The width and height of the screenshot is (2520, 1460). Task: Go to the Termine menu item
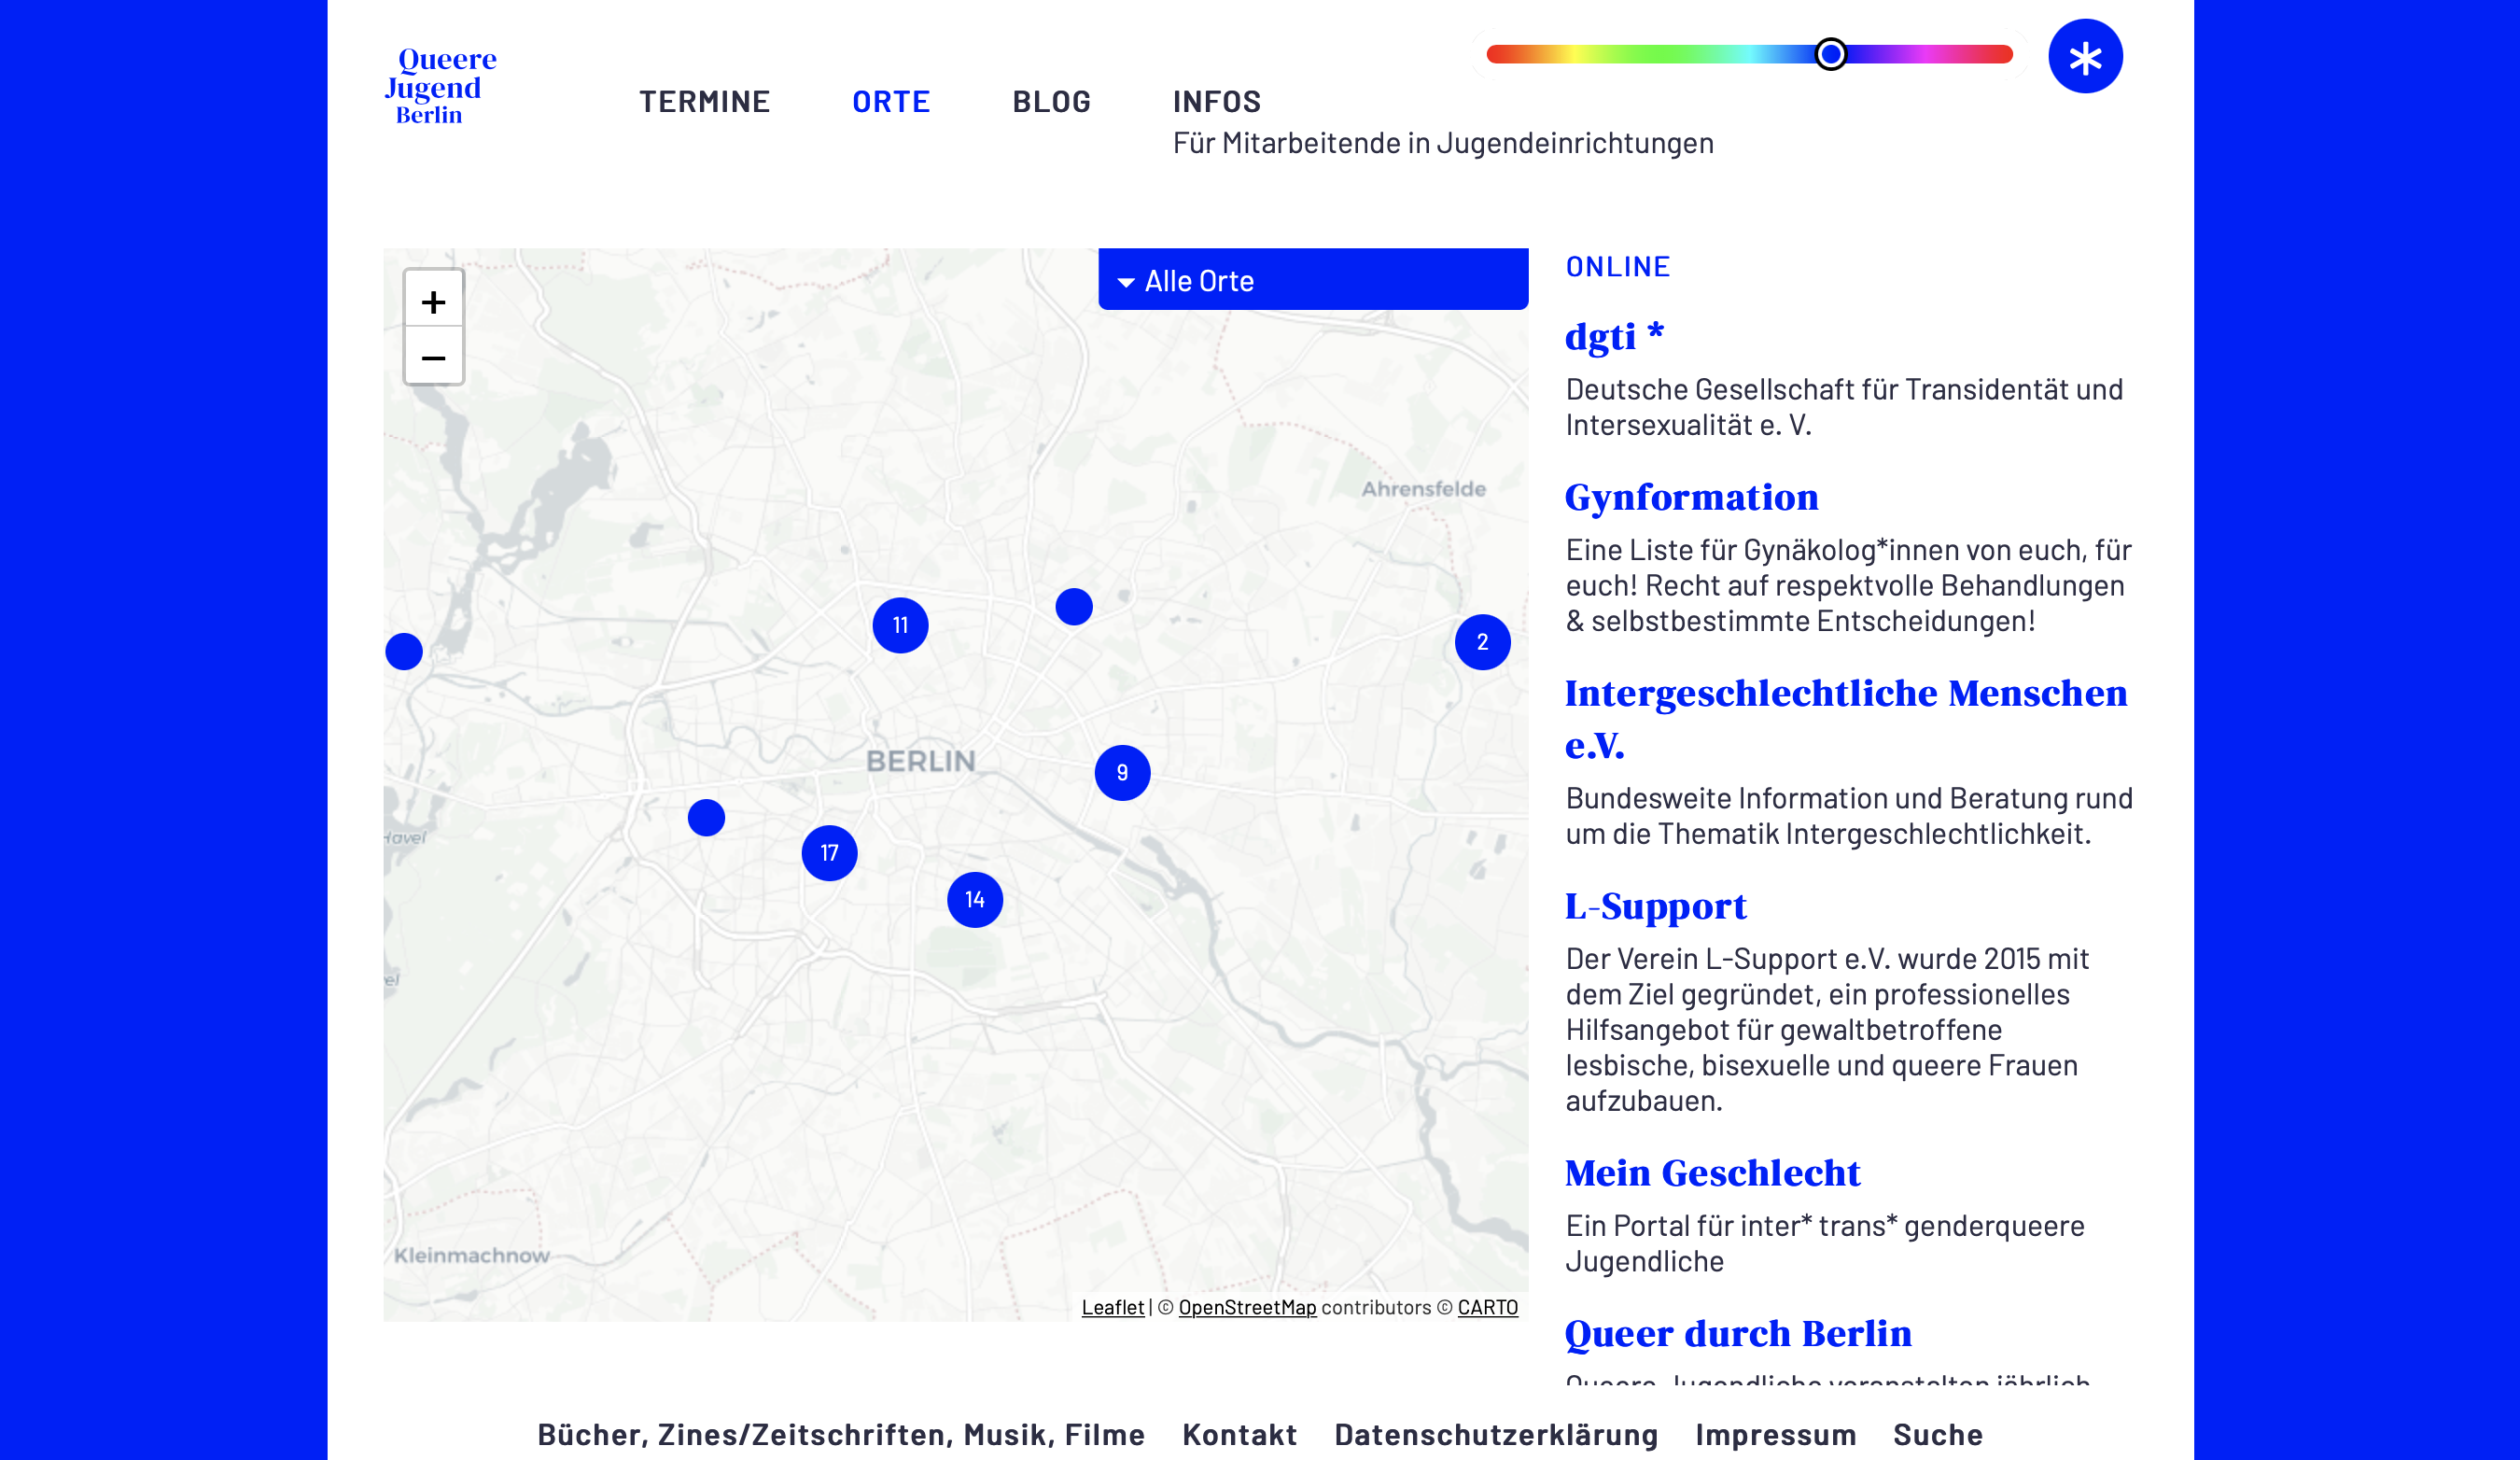704,101
